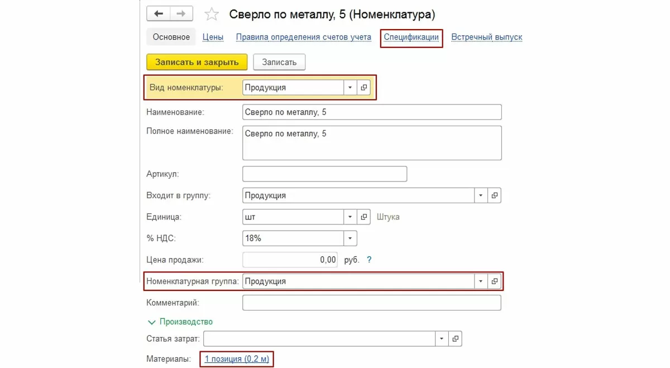Screen dimensions: 670x368
Task: Add to favorites with star icon
Action: pos(212,15)
